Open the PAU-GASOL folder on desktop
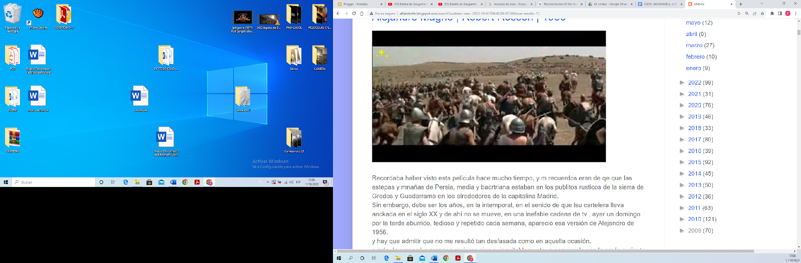Viewport: 801px width, 263px height. pos(294,16)
